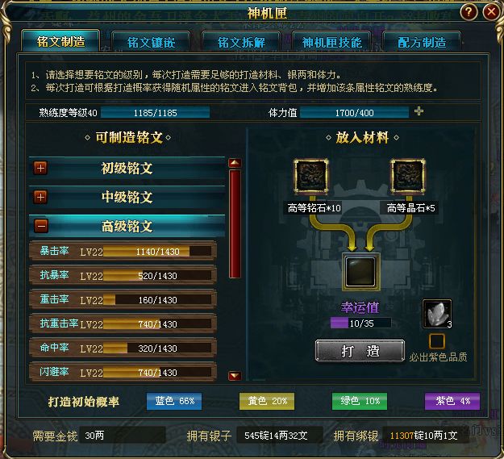This screenshot has width=504, height=459.
Task: Open the 神机匣技能 tab
Action: (x=332, y=42)
